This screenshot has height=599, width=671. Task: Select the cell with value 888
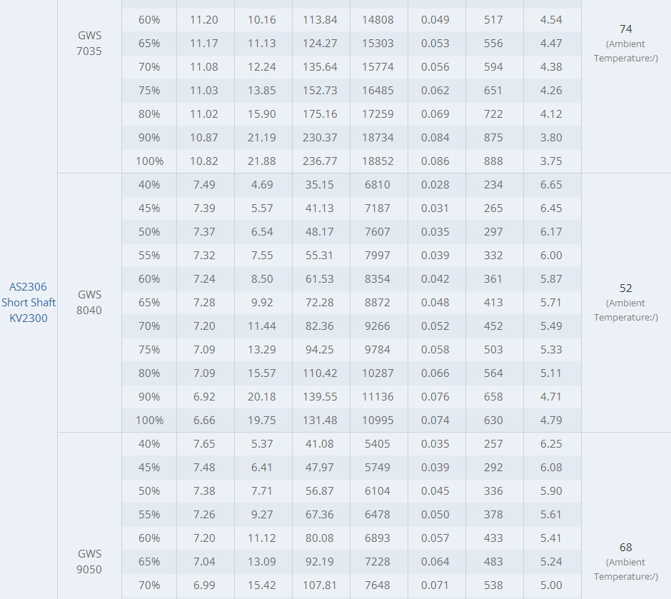pyautogui.click(x=493, y=161)
